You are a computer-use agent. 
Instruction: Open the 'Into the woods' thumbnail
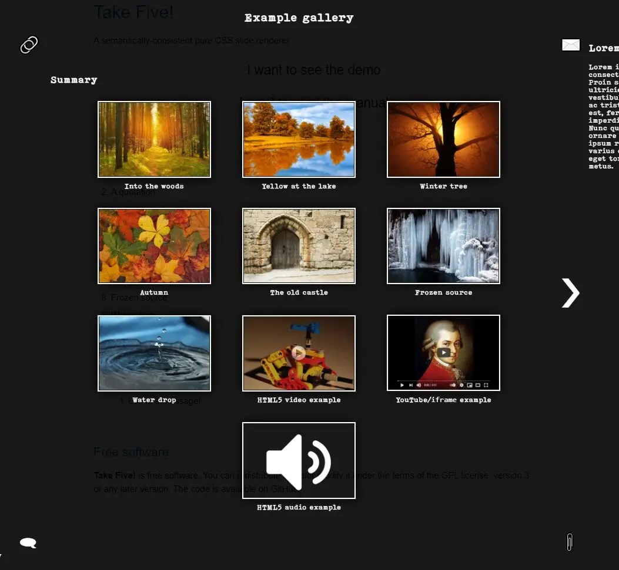pyautogui.click(x=153, y=139)
